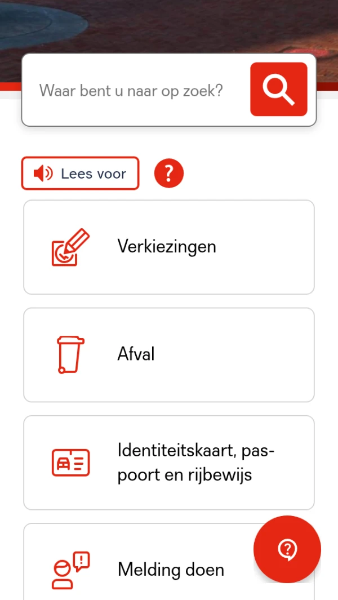The image size is (338, 600).
Task: Click the speaker icon for read aloud
Action: [x=43, y=174]
